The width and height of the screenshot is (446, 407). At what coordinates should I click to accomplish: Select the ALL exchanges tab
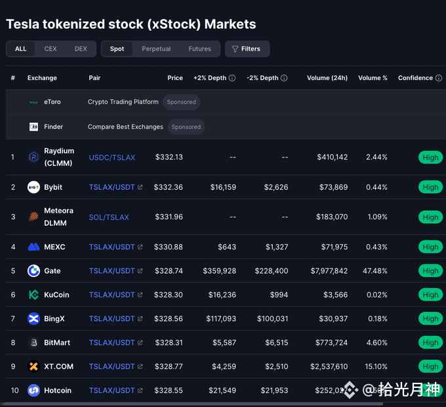21,49
